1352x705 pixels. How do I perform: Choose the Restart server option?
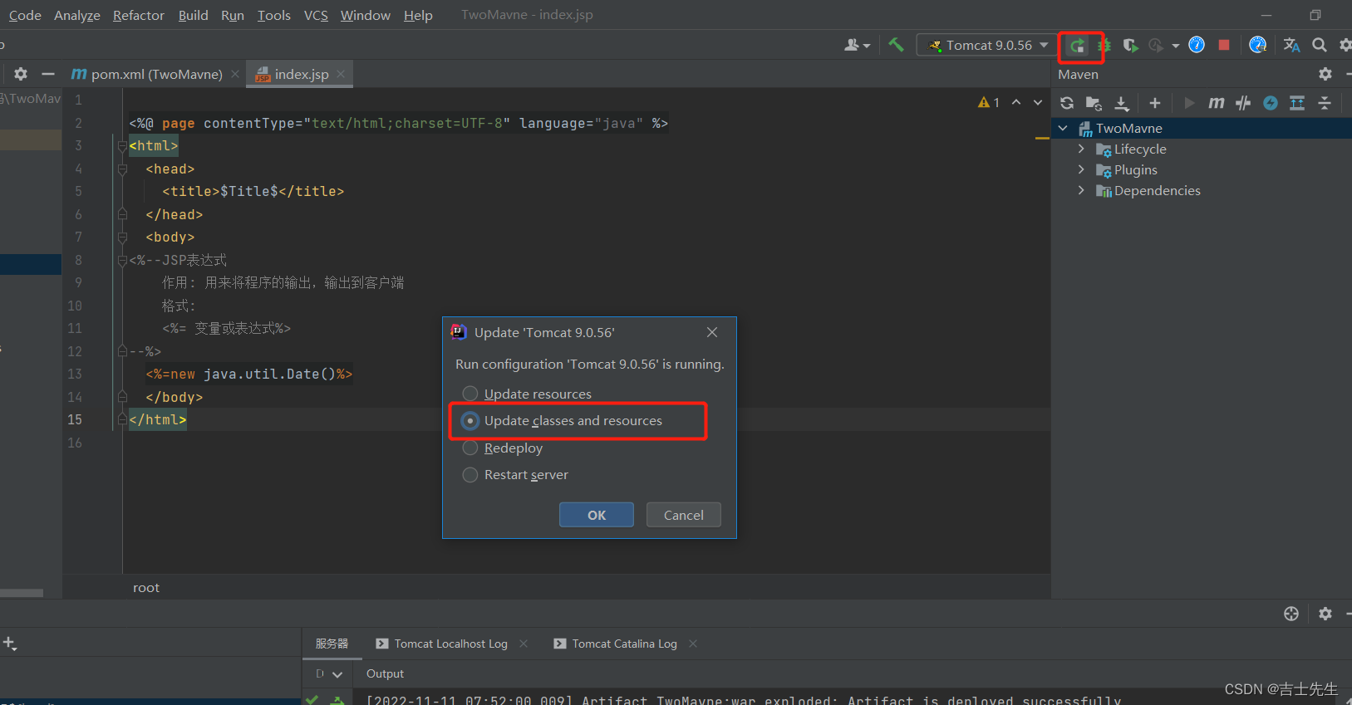click(515, 475)
